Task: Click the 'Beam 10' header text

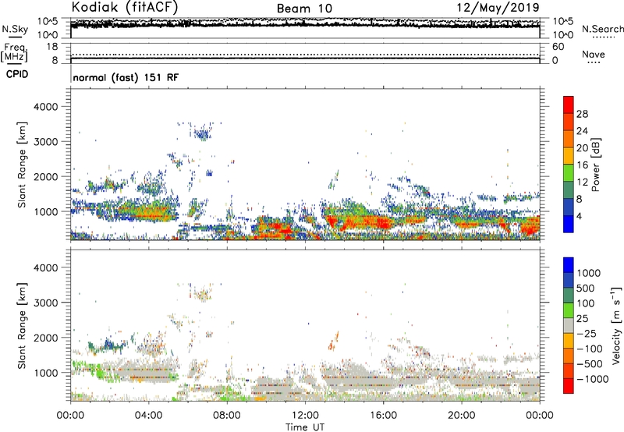Action: pos(304,9)
